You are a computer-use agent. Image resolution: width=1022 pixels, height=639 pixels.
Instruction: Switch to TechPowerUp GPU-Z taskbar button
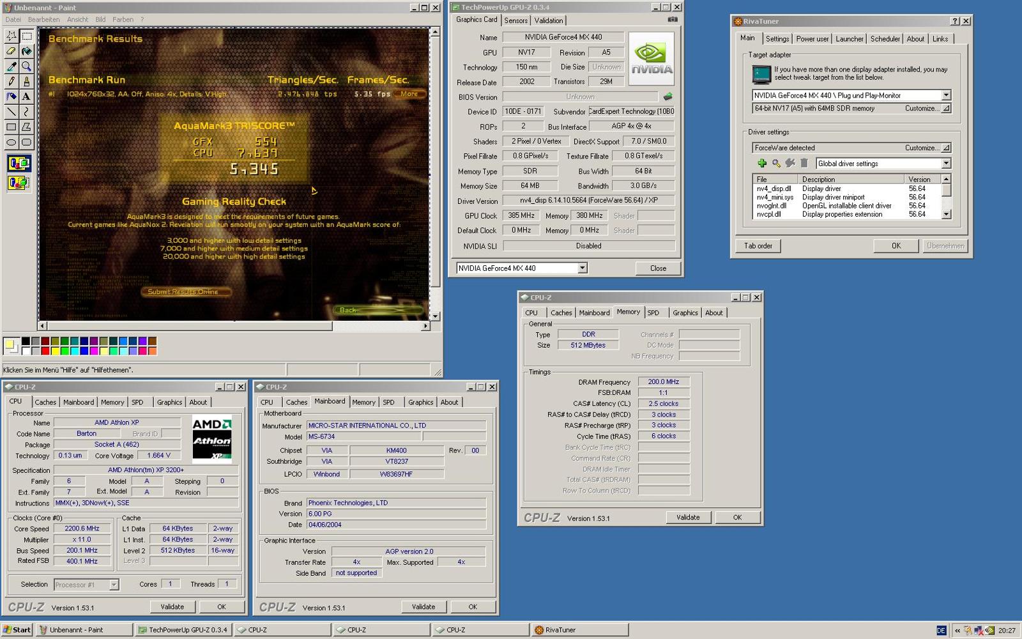coord(183,630)
